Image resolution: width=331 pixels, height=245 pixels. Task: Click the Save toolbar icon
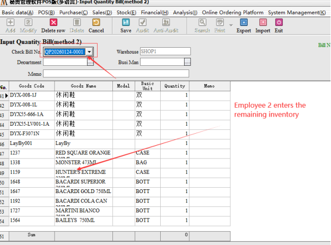[x=126, y=22]
